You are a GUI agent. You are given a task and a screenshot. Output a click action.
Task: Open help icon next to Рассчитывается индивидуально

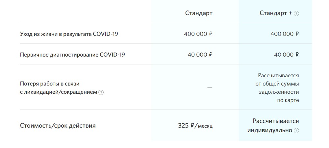[x=296, y=131]
